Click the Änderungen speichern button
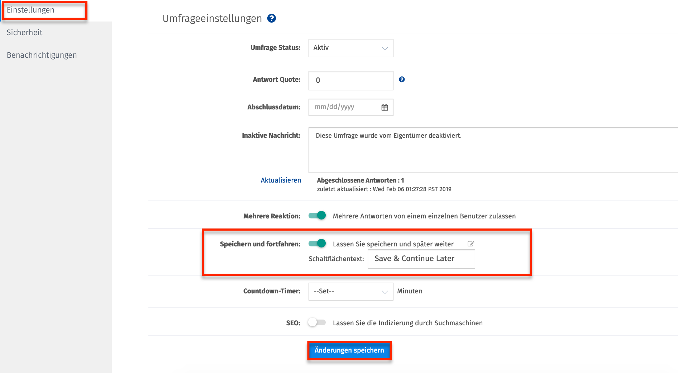 [x=349, y=350]
